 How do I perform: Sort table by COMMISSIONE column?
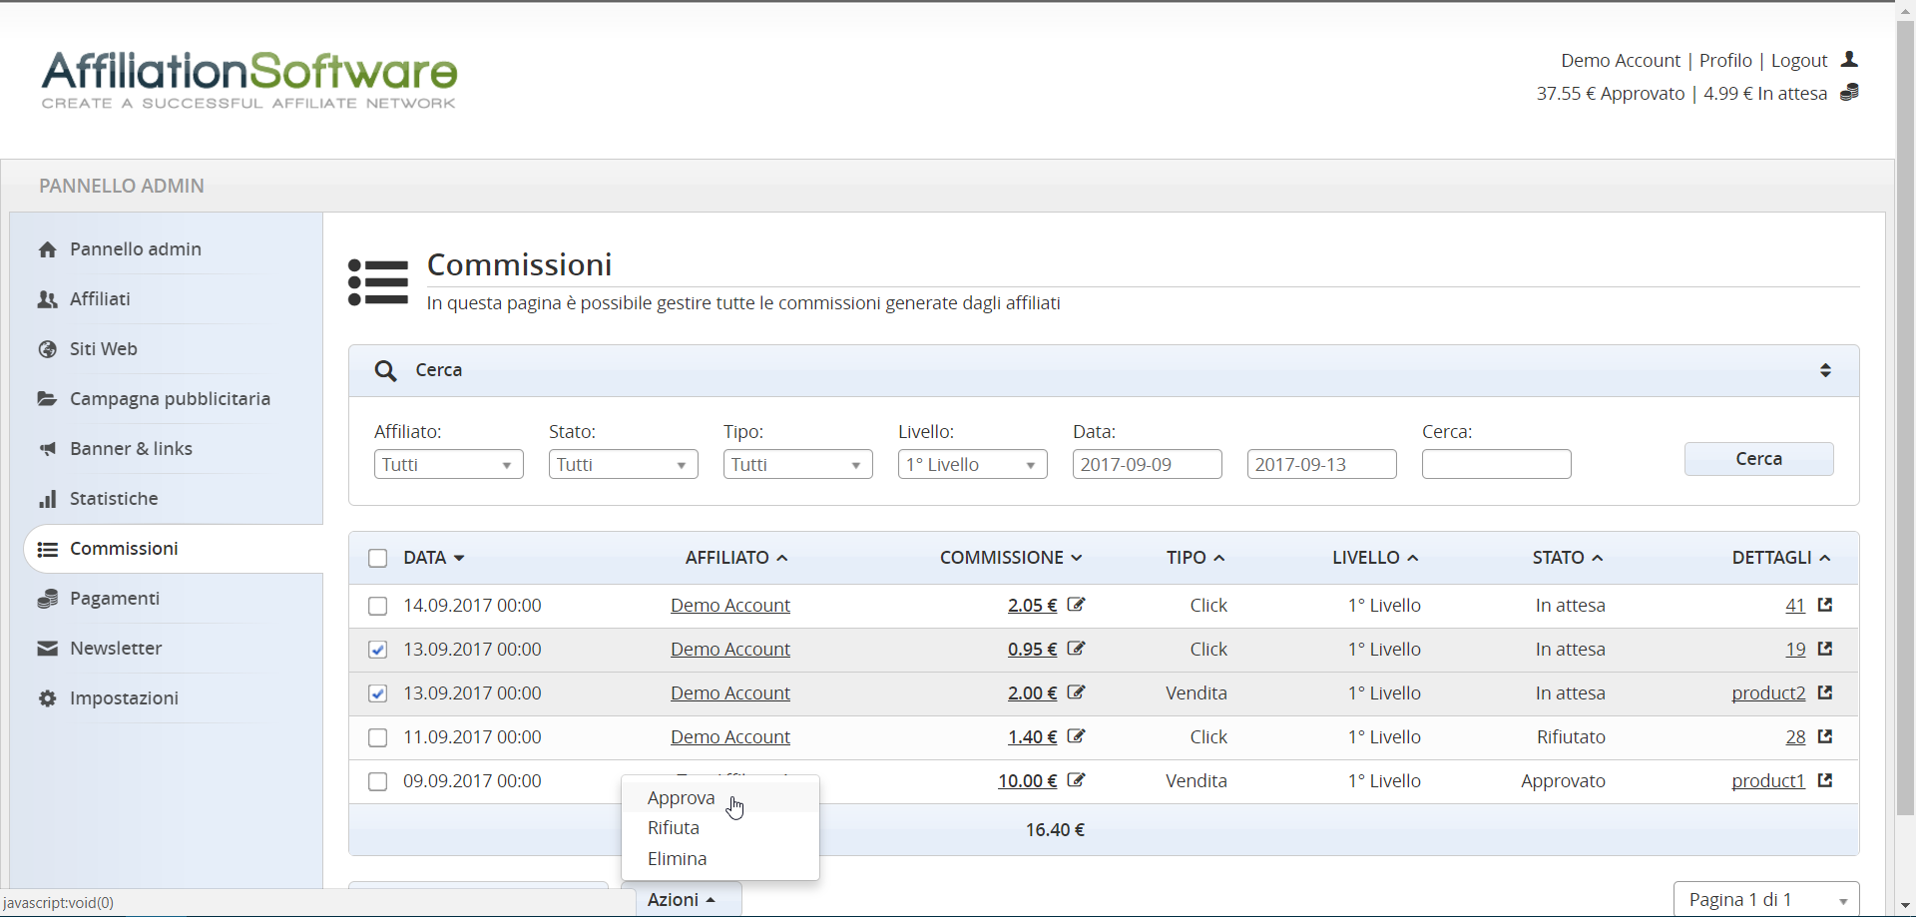[1011, 558]
